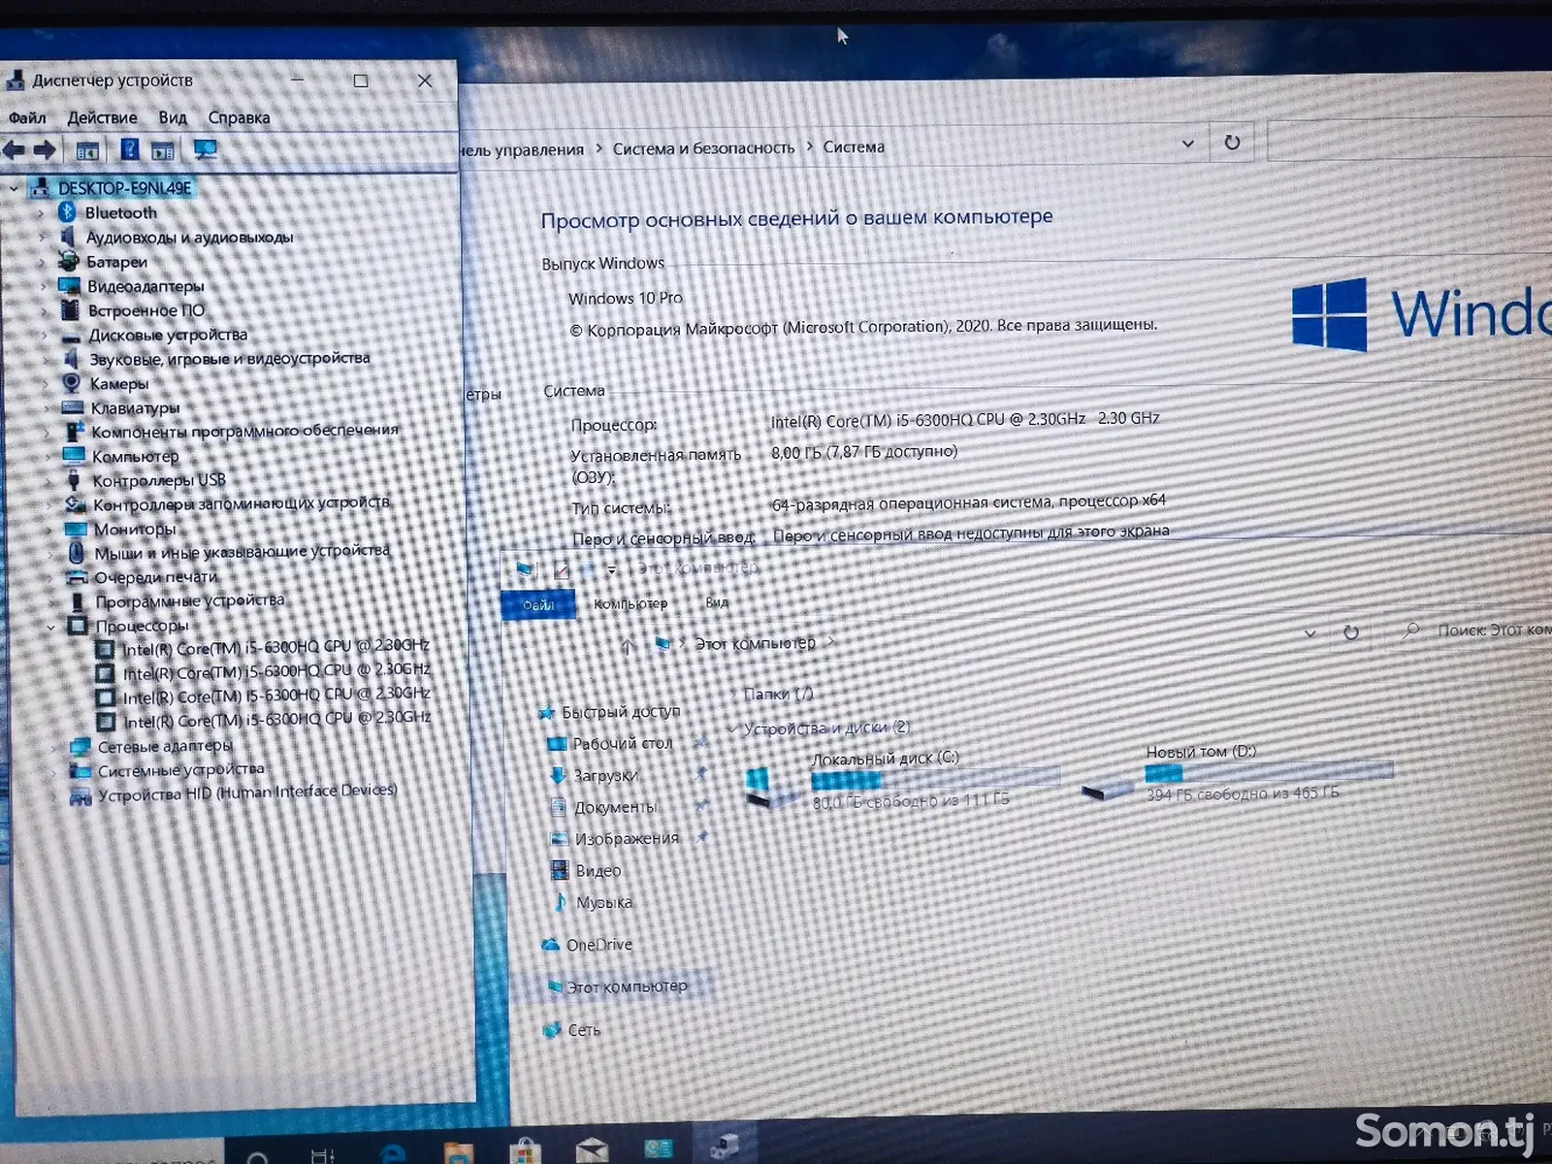Click Этот компьютер breadcrumb in Explorer address bar
The width and height of the screenshot is (1552, 1164).
point(755,643)
